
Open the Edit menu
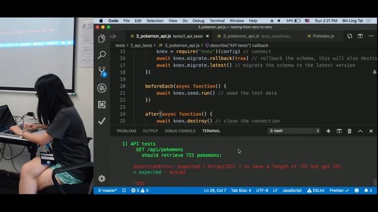(138, 21)
